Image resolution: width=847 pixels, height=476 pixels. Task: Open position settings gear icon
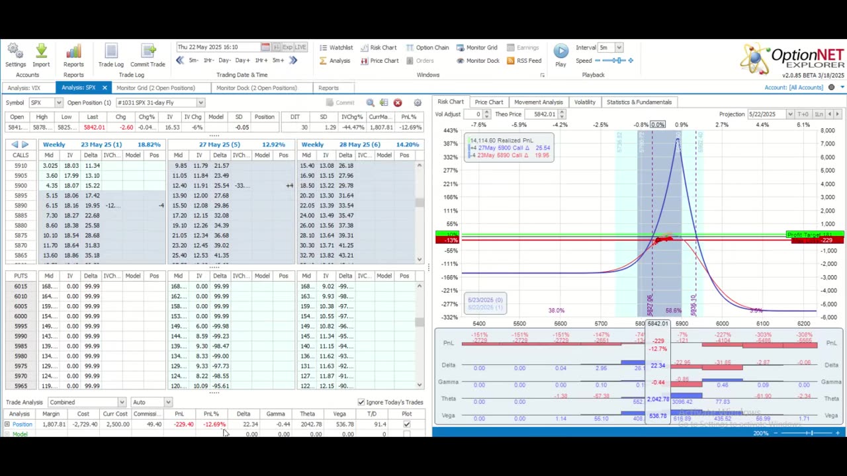coord(418,102)
